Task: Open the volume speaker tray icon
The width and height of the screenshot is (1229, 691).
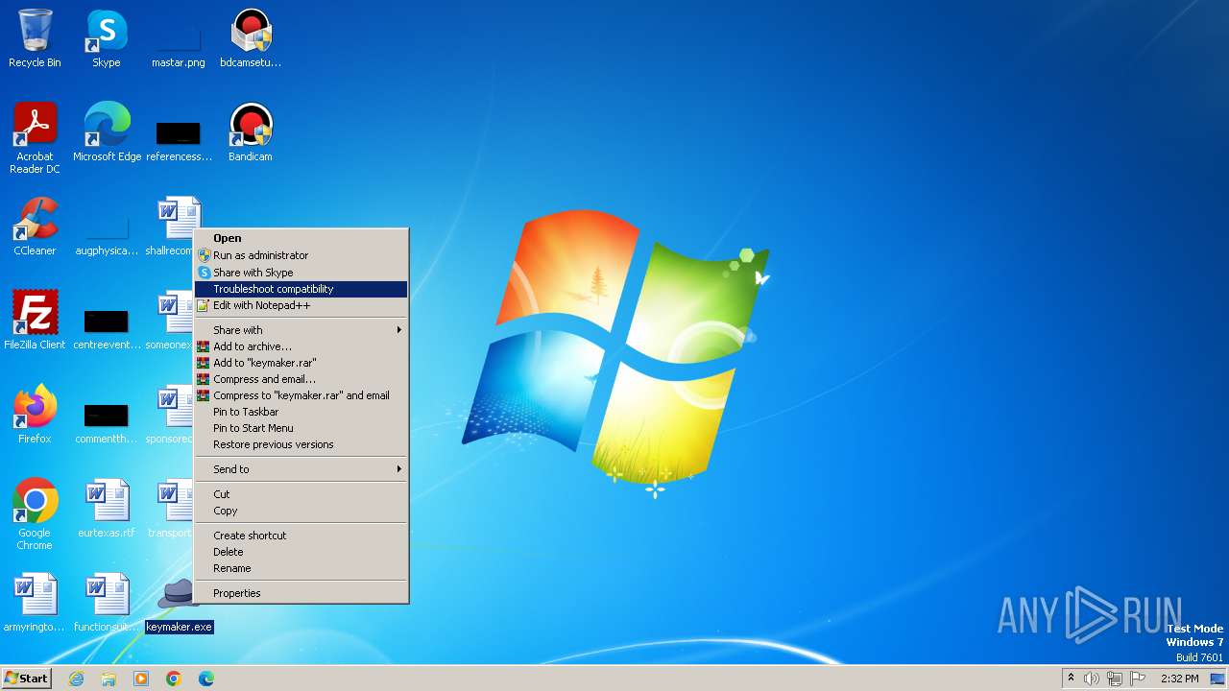Action: point(1092,679)
